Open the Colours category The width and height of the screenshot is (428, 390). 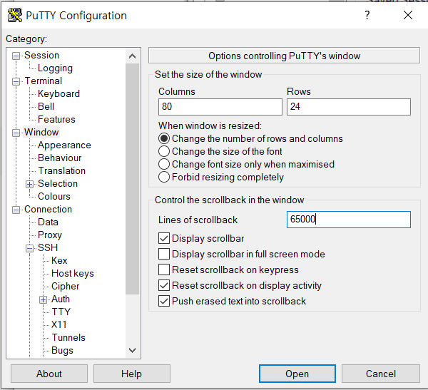[54, 196]
